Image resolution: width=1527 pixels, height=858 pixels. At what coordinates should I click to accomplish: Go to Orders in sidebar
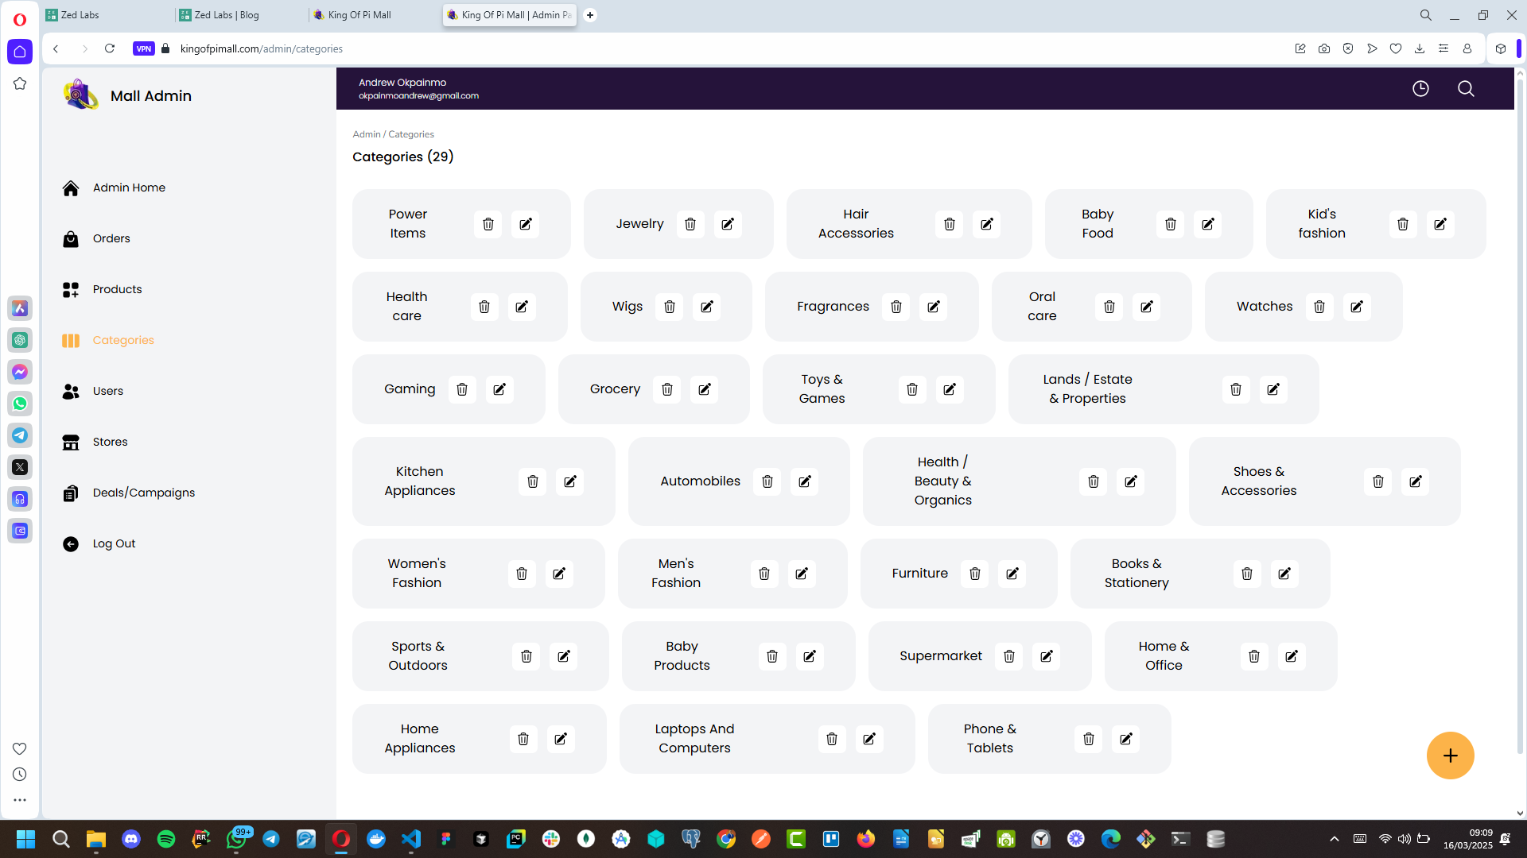pyautogui.click(x=111, y=238)
